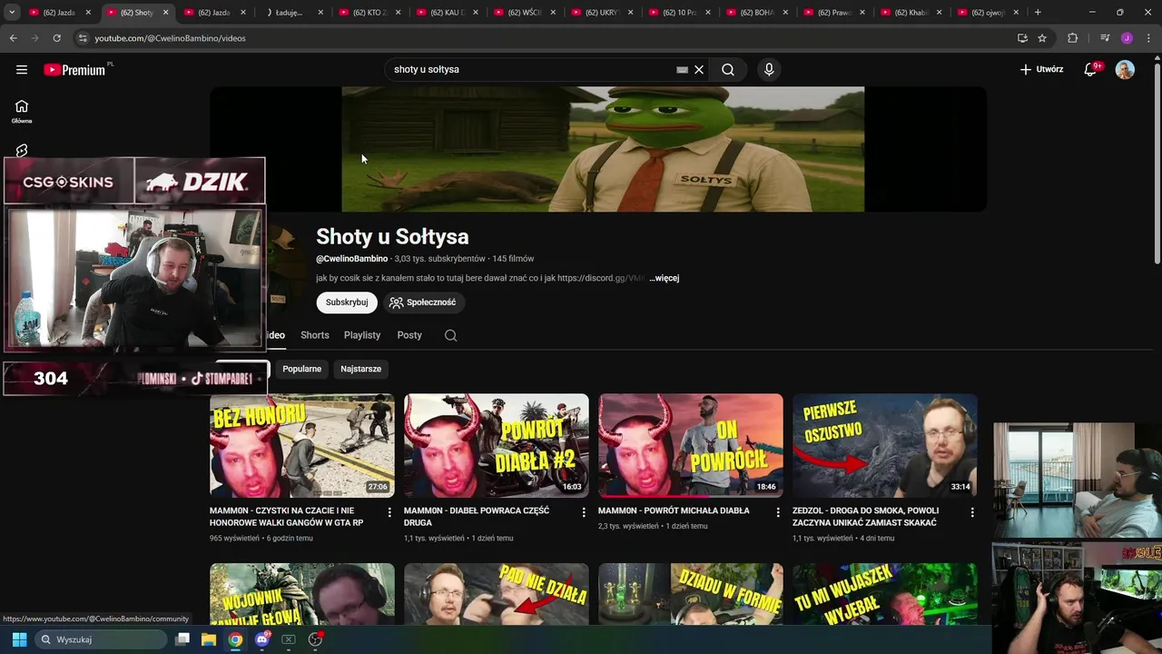Open notifications bell with 9+ badge

pos(1091,69)
